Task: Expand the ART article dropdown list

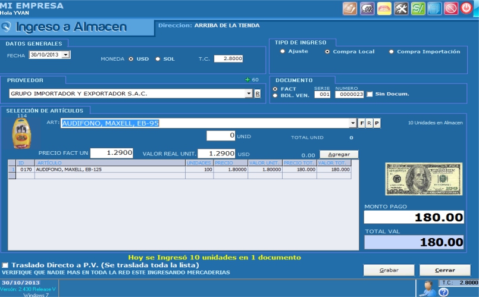Action: pyautogui.click(x=353, y=123)
